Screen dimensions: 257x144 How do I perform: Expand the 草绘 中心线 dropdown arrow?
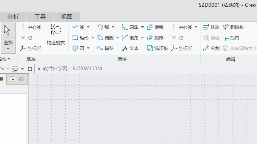tap(196, 27)
